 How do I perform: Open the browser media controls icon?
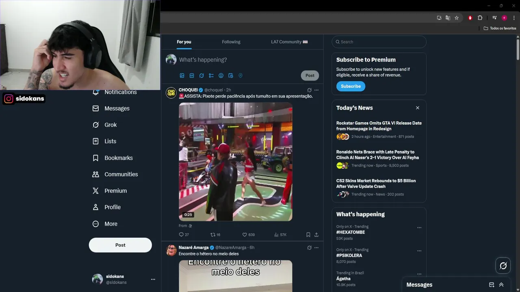[x=494, y=18]
